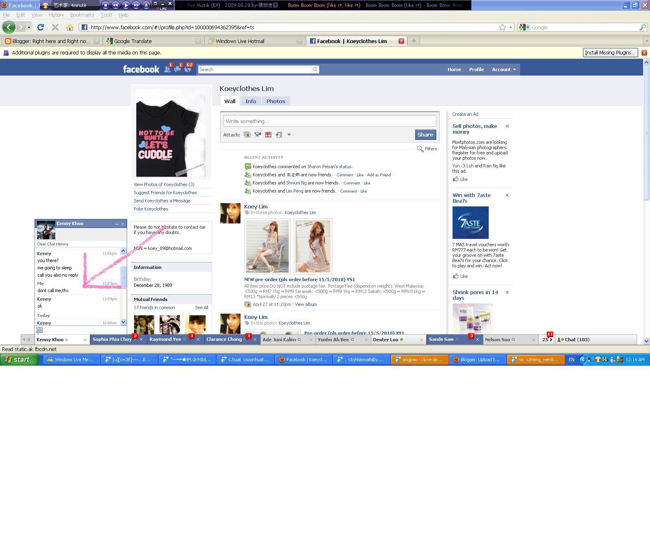The height and width of the screenshot is (557, 650).
Task: Click Poke Koeyclothes
Action: point(151,209)
